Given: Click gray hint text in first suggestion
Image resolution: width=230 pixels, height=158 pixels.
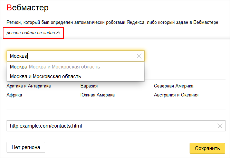Looking at the screenshot, I should [x=65, y=66].
